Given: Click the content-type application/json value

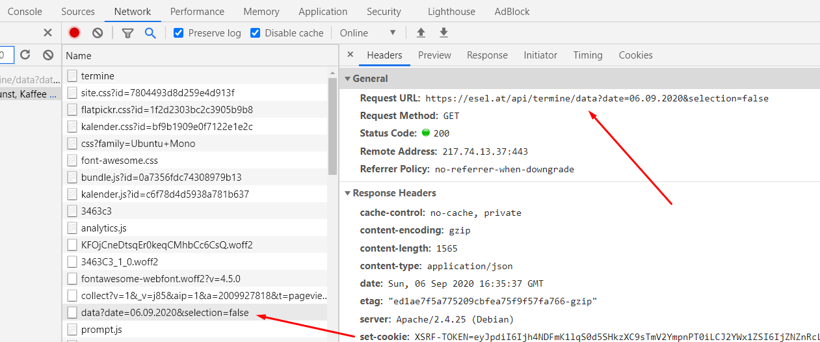Looking at the screenshot, I should pyautogui.click(x=470, y=266).
